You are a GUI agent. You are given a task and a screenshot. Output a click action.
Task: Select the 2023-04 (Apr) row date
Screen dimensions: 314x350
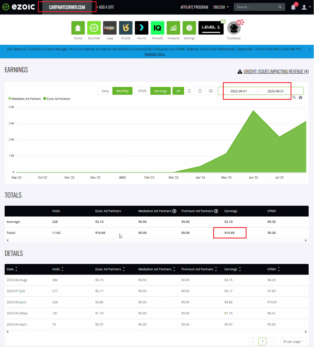pyautogui.click(x=17, y=324)
